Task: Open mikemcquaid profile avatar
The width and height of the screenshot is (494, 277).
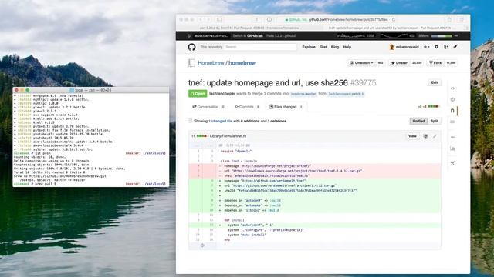Action: click(391, 47)
